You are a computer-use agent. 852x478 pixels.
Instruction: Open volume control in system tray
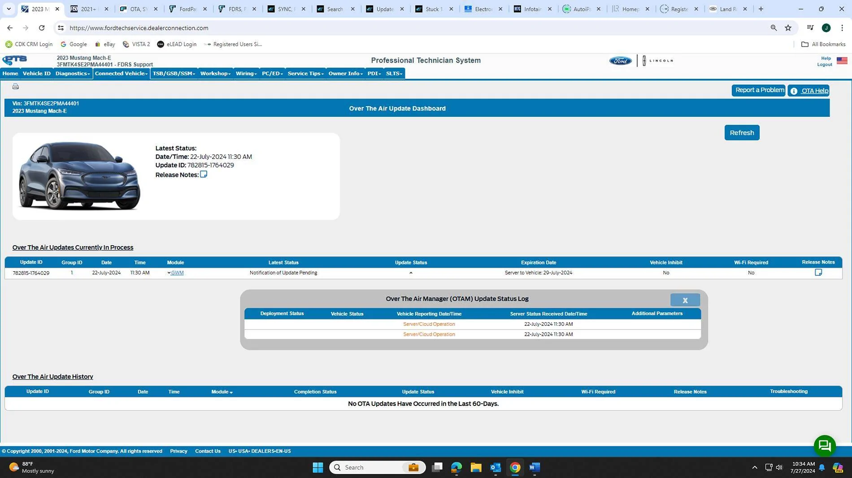point(779,467)
